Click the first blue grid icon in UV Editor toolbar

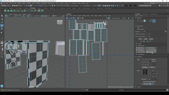point(67,18)
